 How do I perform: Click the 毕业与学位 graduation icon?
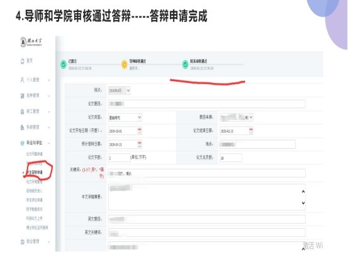coord(22,143)
